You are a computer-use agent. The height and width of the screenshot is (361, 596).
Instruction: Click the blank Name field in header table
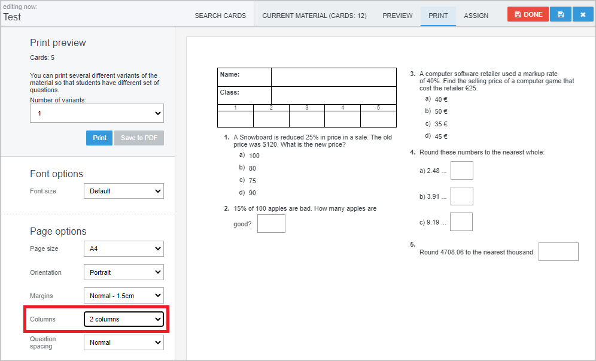[334, 77]
